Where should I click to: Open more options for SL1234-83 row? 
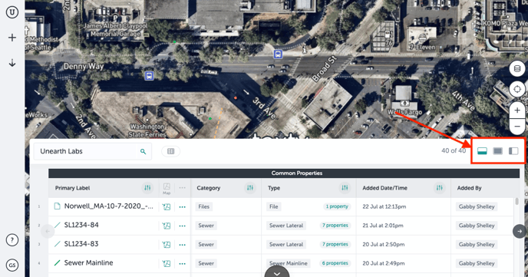point(183,244)
